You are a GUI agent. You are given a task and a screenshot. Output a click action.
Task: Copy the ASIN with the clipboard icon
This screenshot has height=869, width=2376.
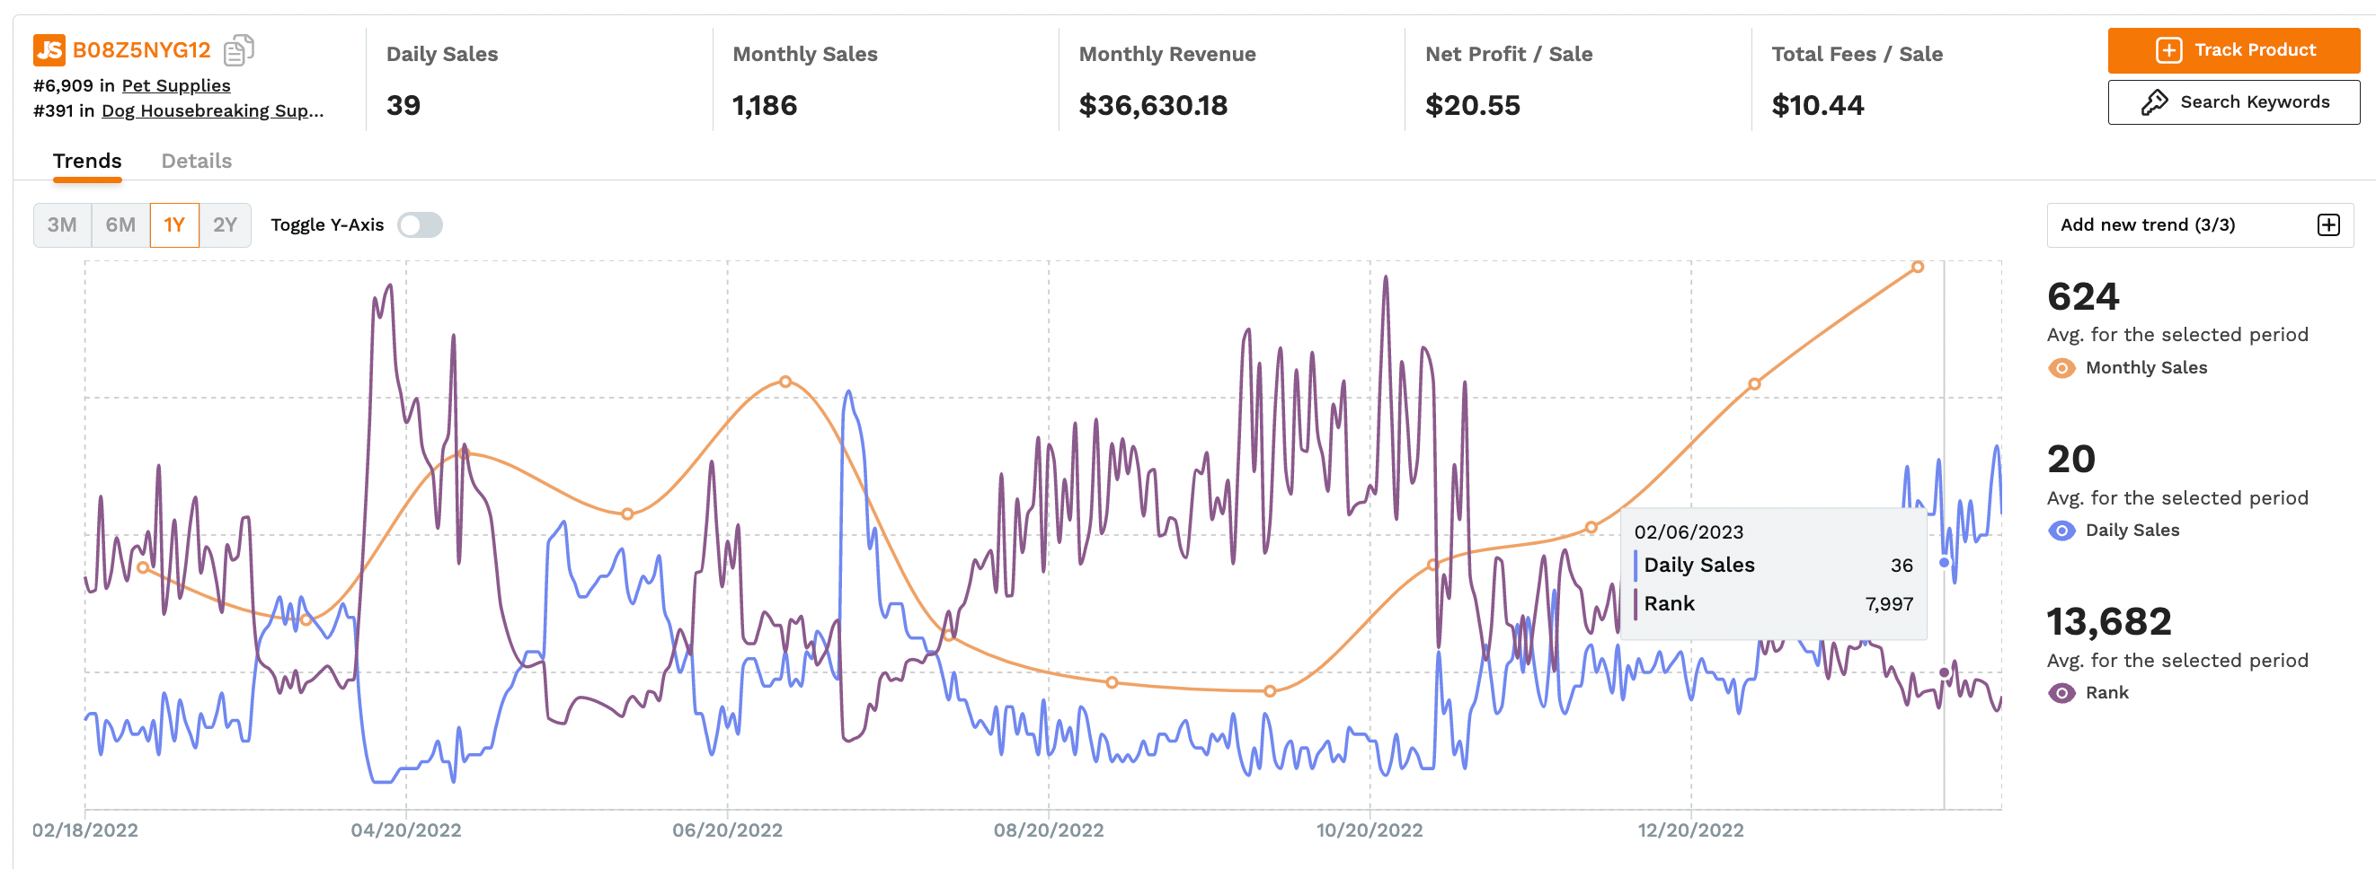(239, 49)
